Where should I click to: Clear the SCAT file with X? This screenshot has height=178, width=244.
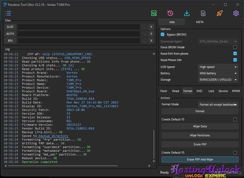[151, 27]
